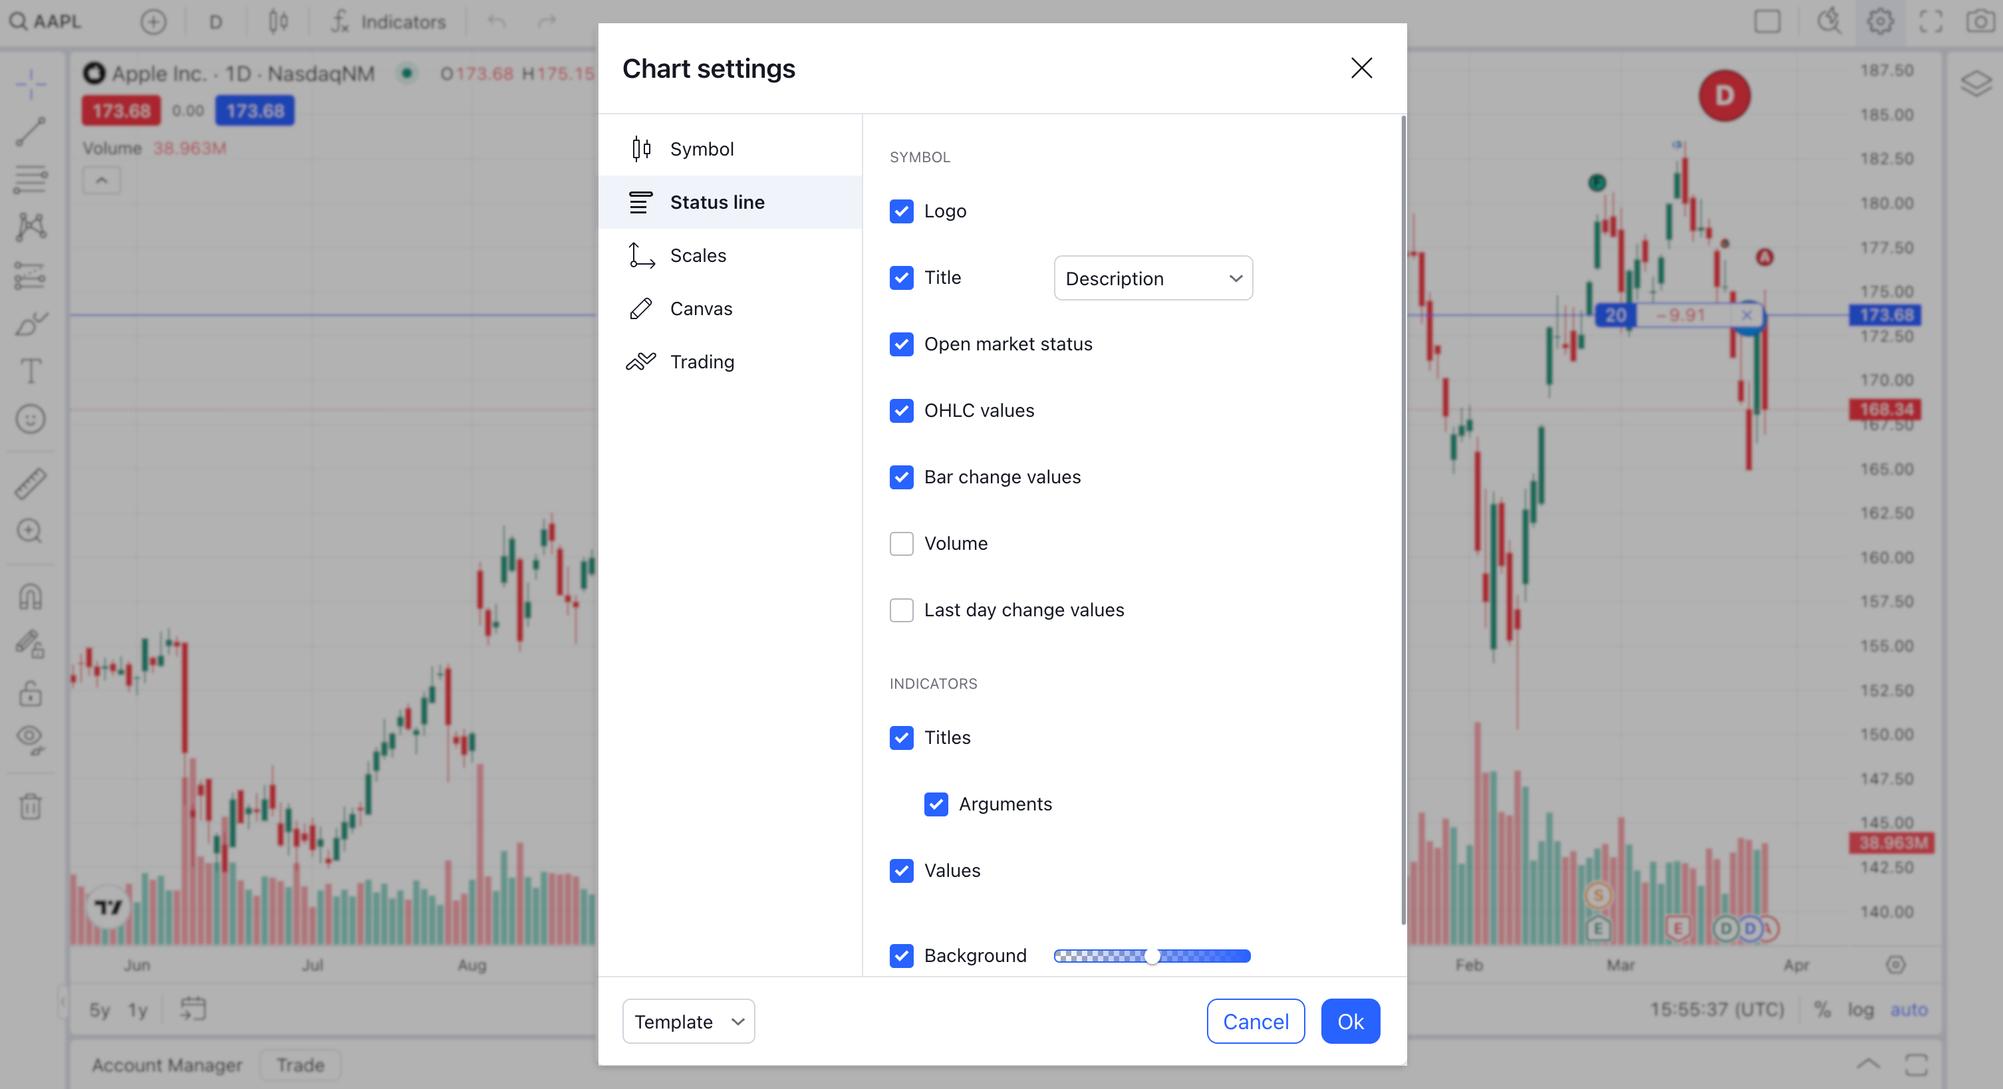Adjust the Background transparency slider
The width and height of the screenshot is (2003, 1089).
pyautogui.click(x=1152, y=956)
